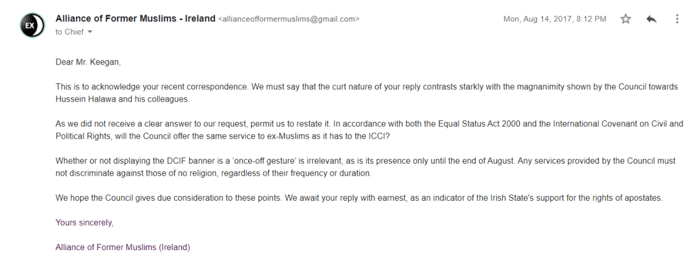Click the reply arrow icon
Viewport: 694px width, 264px height.
pyautogui.click(x=651, y=19)
